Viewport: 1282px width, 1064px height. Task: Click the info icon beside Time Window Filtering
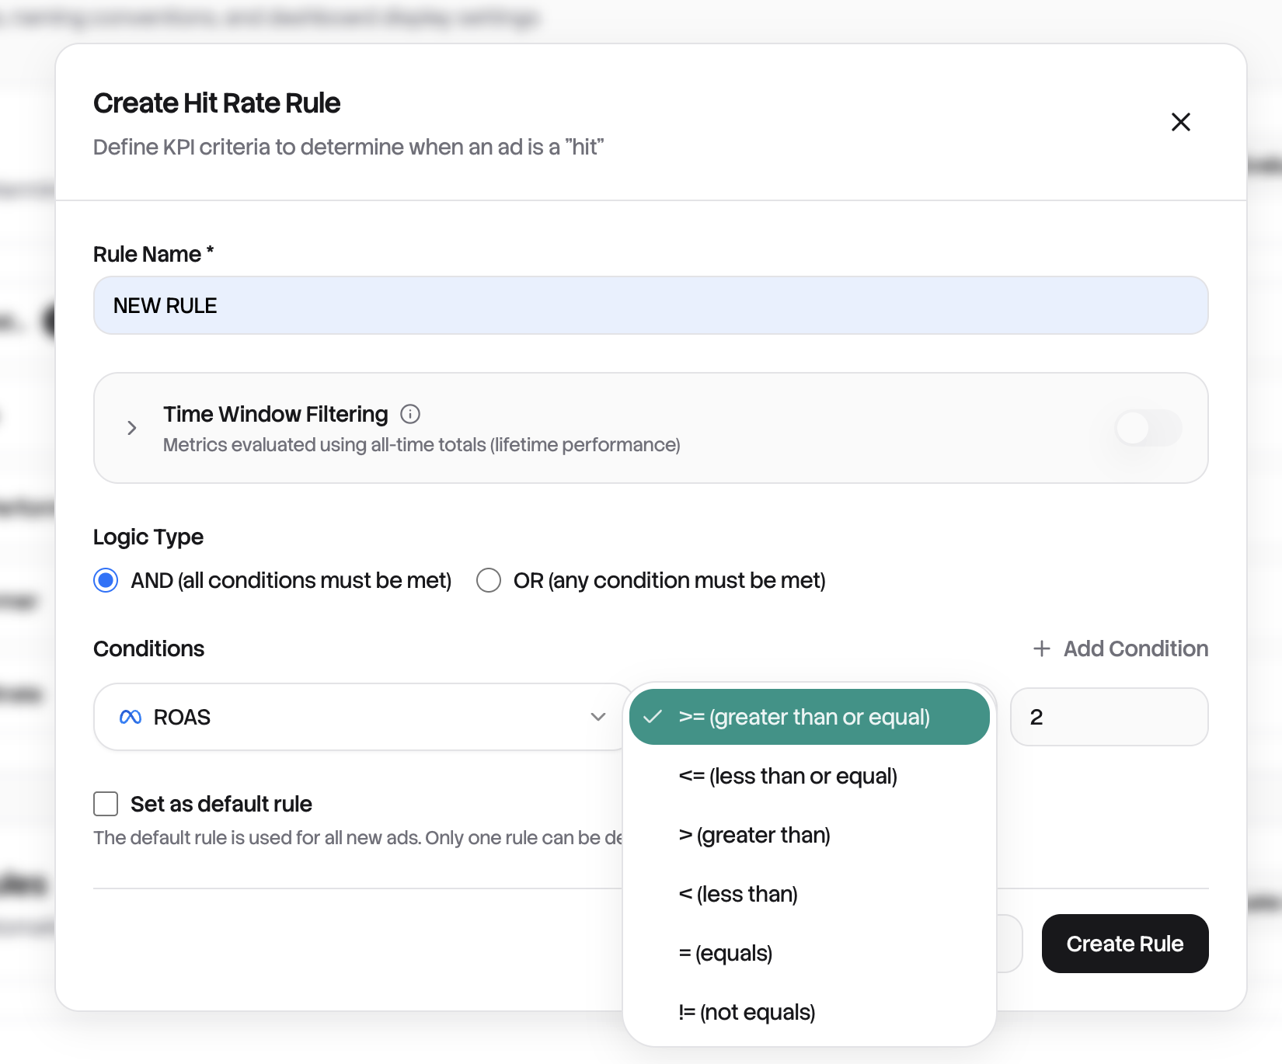click(410, 414)
